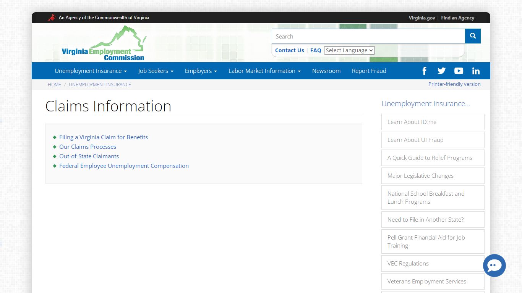Open Veterans Employment Services sidebar item

[433, 282]
